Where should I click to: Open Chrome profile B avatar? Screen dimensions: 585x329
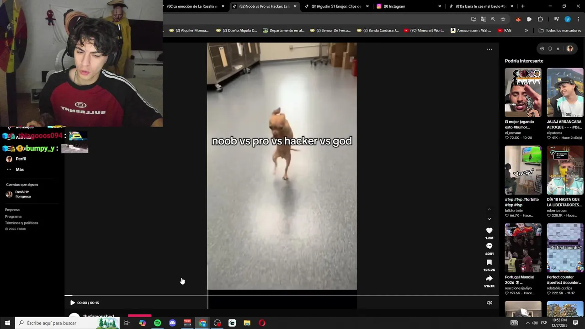click(x=568, y=19)
